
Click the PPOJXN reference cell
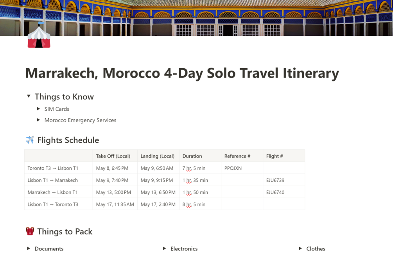click(x=233, y=168)
